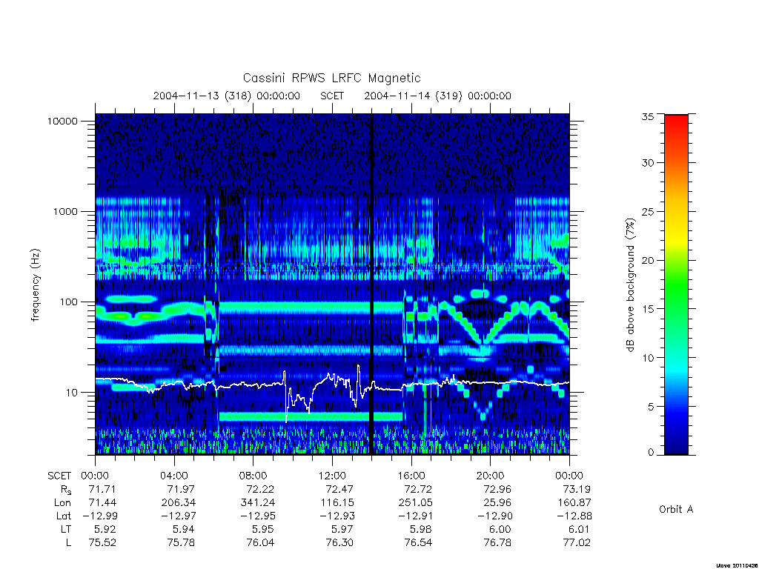The height and width of the screenshot is (569, 759).
Task: Click LT value 6.00
Action: [500, 529]
